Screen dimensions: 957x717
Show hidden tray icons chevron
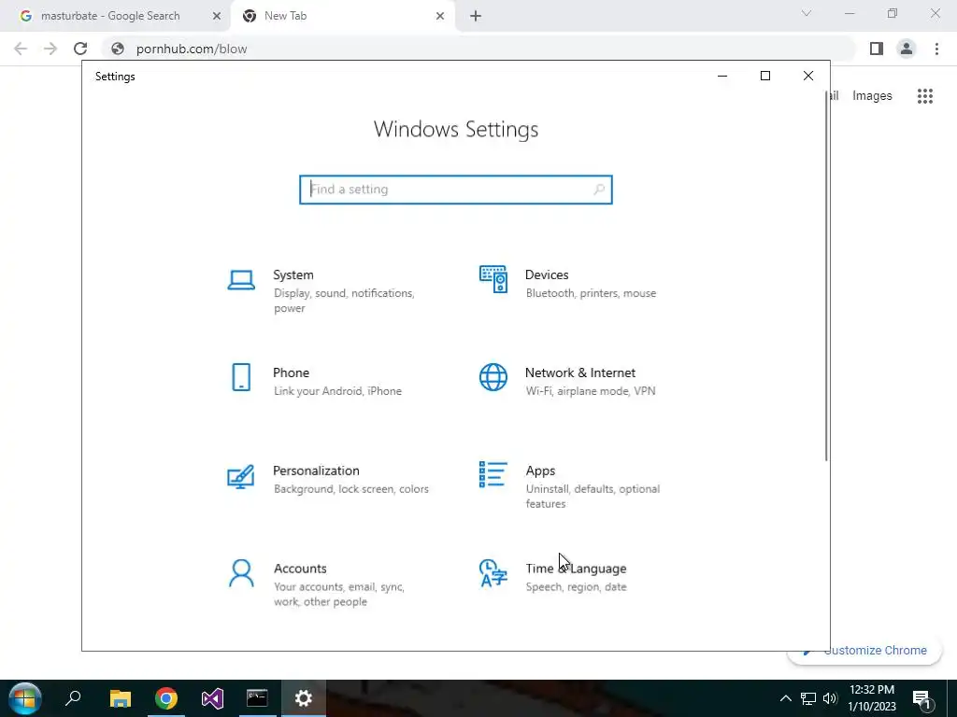coord(785,698)
